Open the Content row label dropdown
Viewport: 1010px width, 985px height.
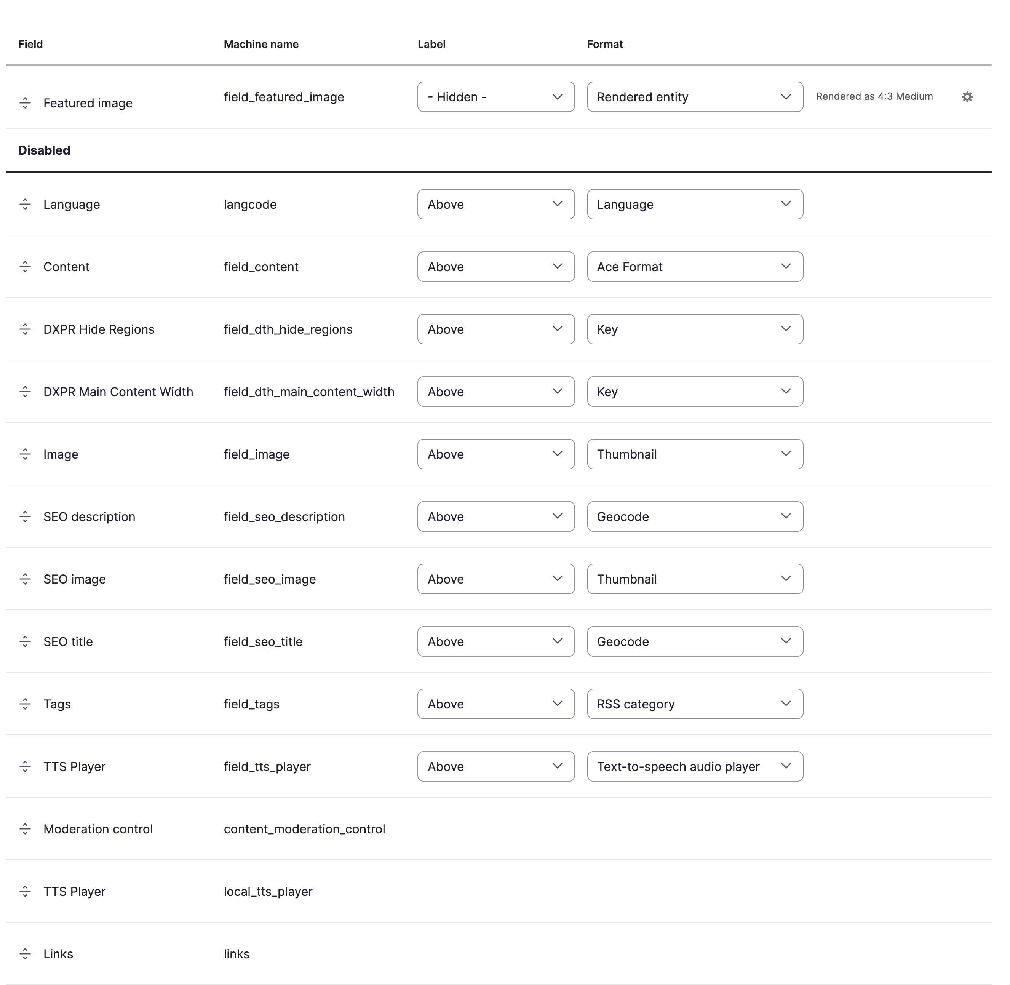(x=496, y=267)
